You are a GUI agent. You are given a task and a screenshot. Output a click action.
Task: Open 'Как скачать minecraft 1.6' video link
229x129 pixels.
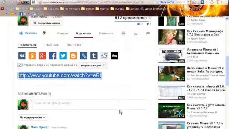(206, 88)
